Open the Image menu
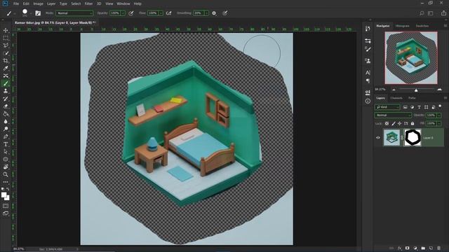The image size is (449, 252). coord(38,3)
